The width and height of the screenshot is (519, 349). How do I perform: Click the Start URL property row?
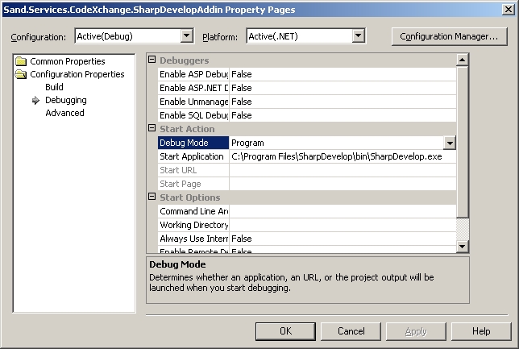pos(307,170)
